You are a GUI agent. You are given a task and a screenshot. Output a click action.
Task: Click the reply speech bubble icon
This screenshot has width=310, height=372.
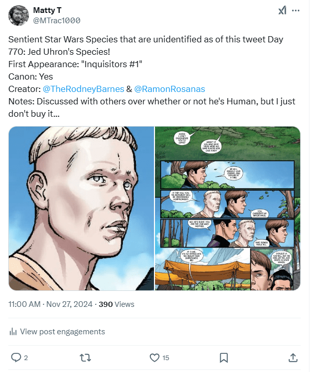click(16, 358)
